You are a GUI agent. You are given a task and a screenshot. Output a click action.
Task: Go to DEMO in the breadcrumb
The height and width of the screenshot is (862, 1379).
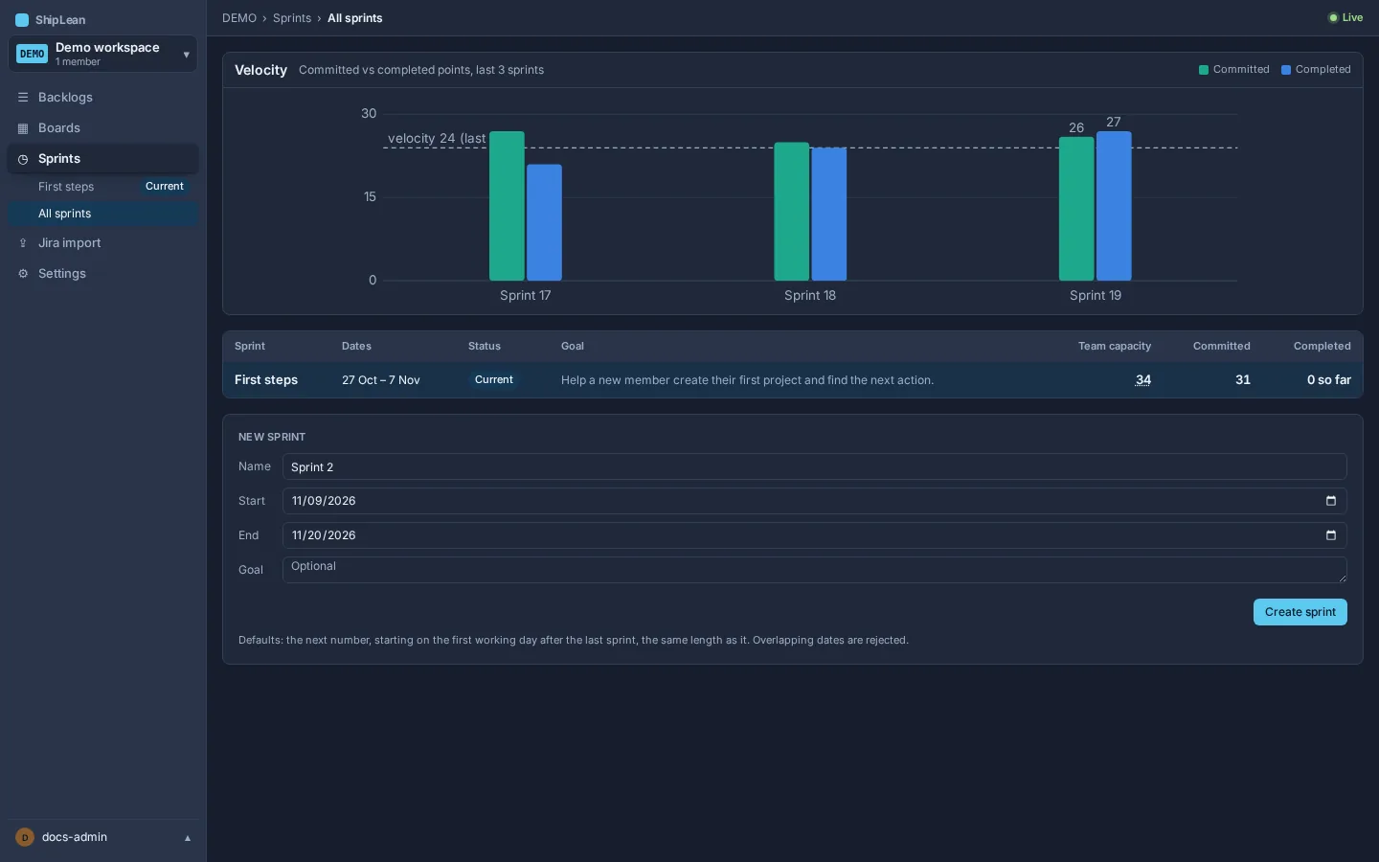pos(239,18)
